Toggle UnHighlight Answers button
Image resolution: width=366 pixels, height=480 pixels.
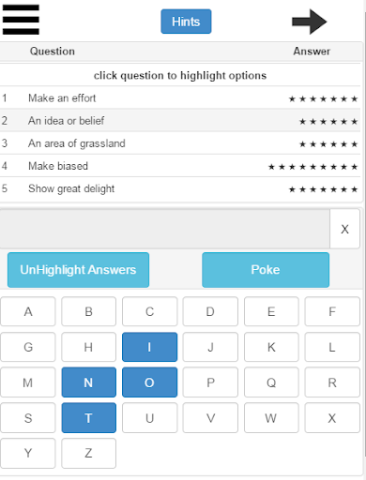click(x=78, y=270)
